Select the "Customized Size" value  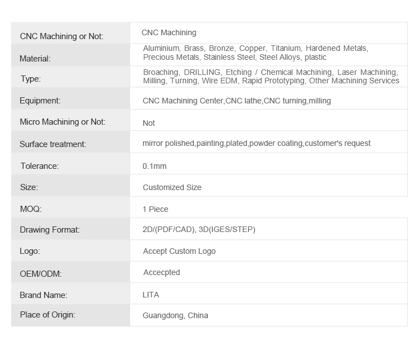172,187
